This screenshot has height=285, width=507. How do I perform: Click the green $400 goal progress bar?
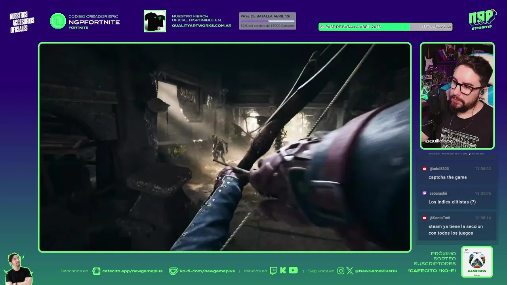click(385, 27)
